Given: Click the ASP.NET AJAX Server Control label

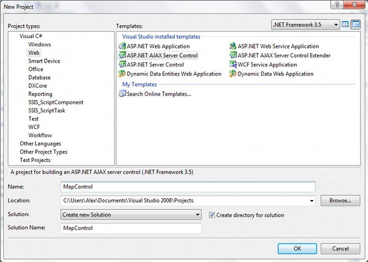Looking at the screenshot, I should [x=162, y=55].
